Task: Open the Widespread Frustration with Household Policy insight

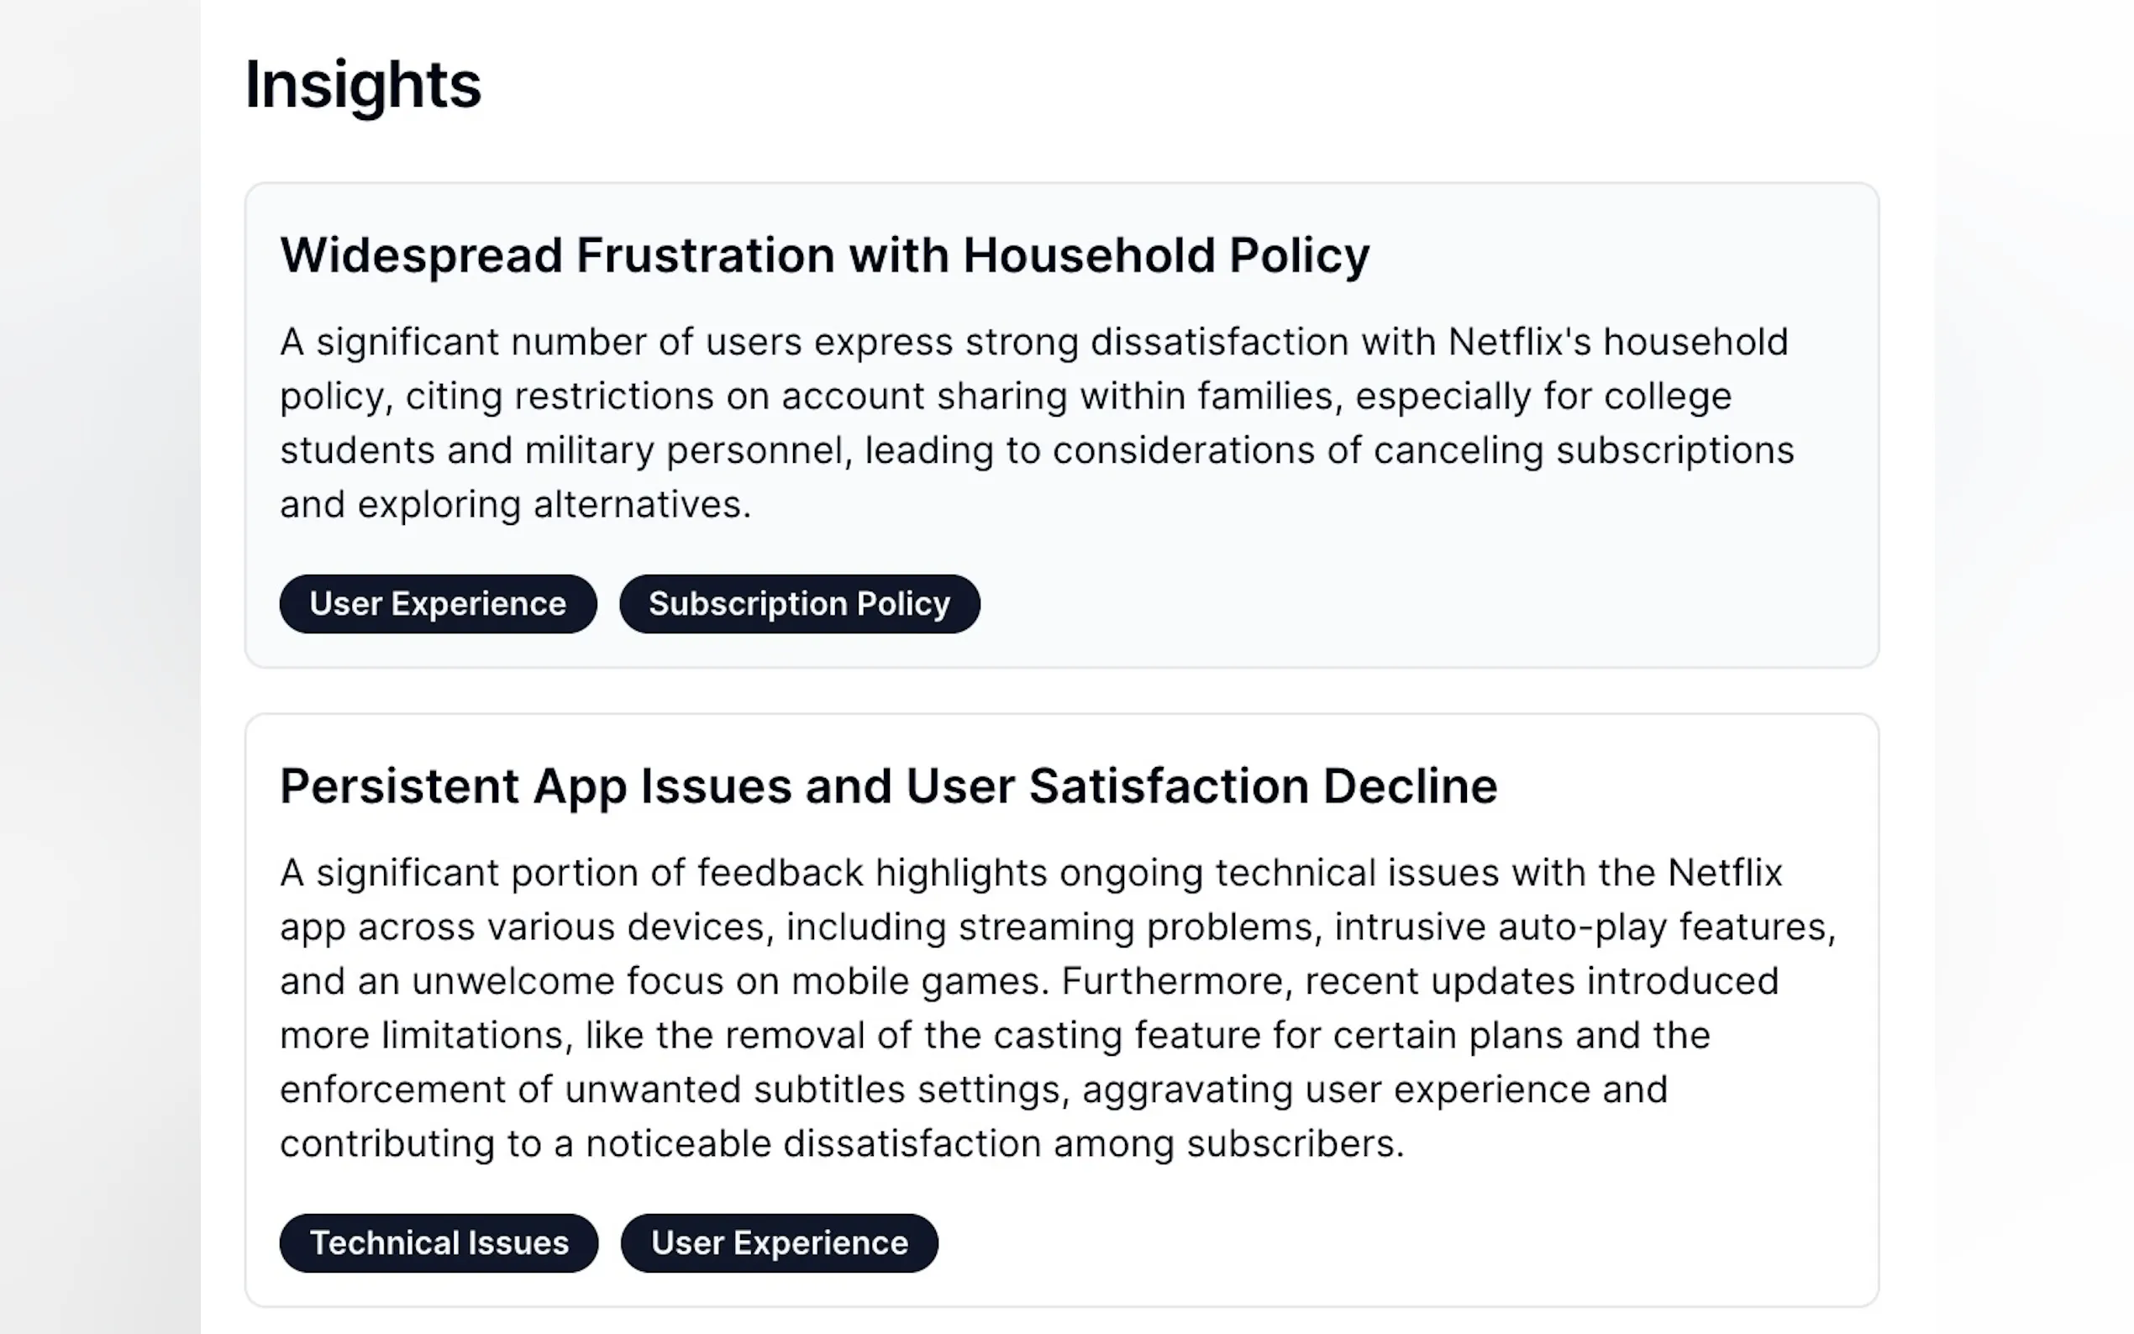Action: tap(824, 256)
